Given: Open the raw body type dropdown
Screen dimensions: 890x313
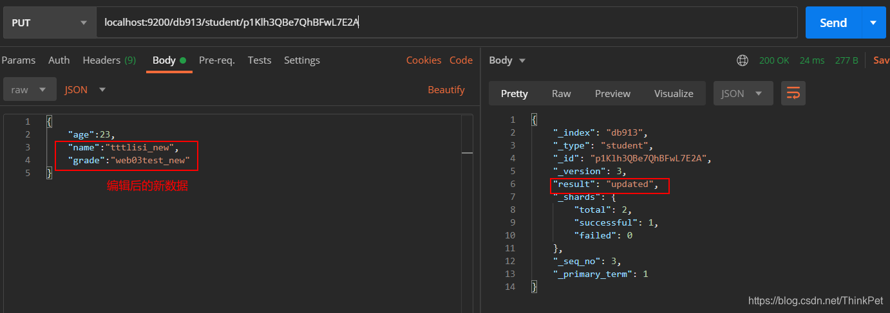Looking at the screenshot, I should click(x=30, y=90).
